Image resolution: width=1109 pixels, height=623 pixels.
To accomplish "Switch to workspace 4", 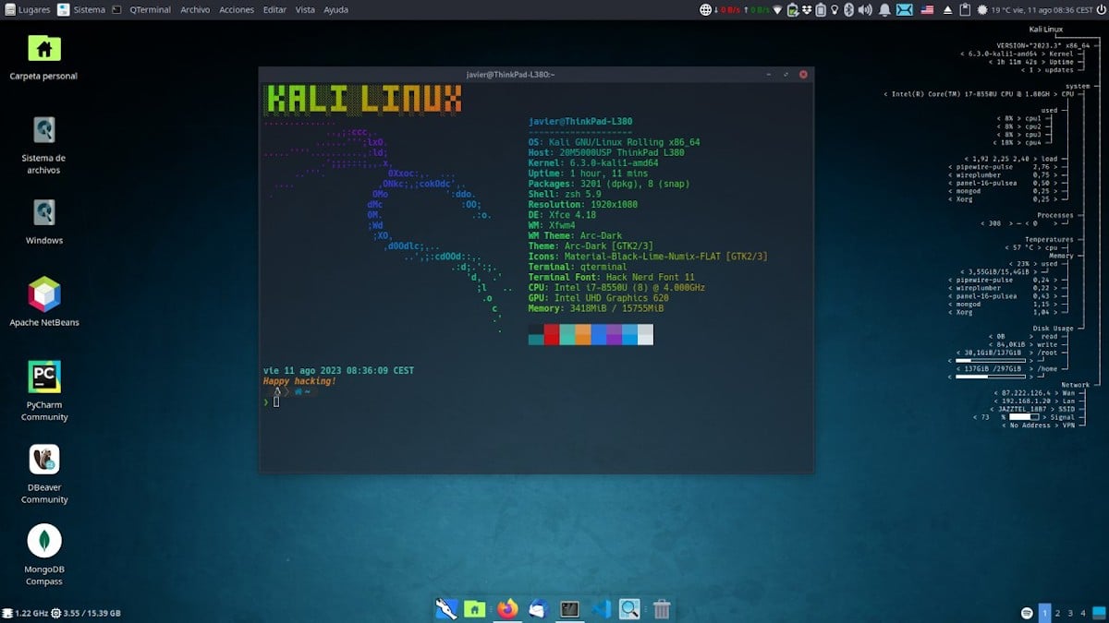I will coord(1083,613).
